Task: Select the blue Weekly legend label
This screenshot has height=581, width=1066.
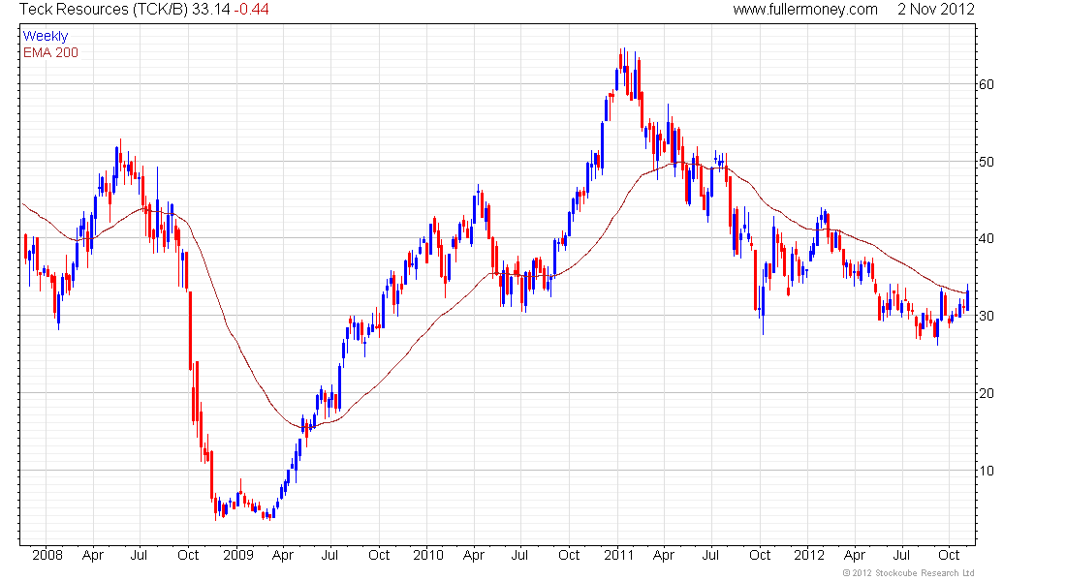Action: click(x=46, y=36)
